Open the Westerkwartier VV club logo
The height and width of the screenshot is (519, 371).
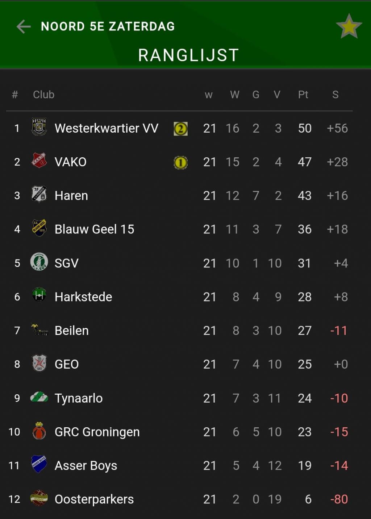[x=39, y=127]
